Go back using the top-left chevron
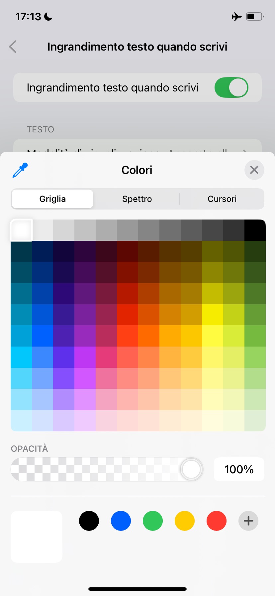The image size is (275, 596). [13, 47]
